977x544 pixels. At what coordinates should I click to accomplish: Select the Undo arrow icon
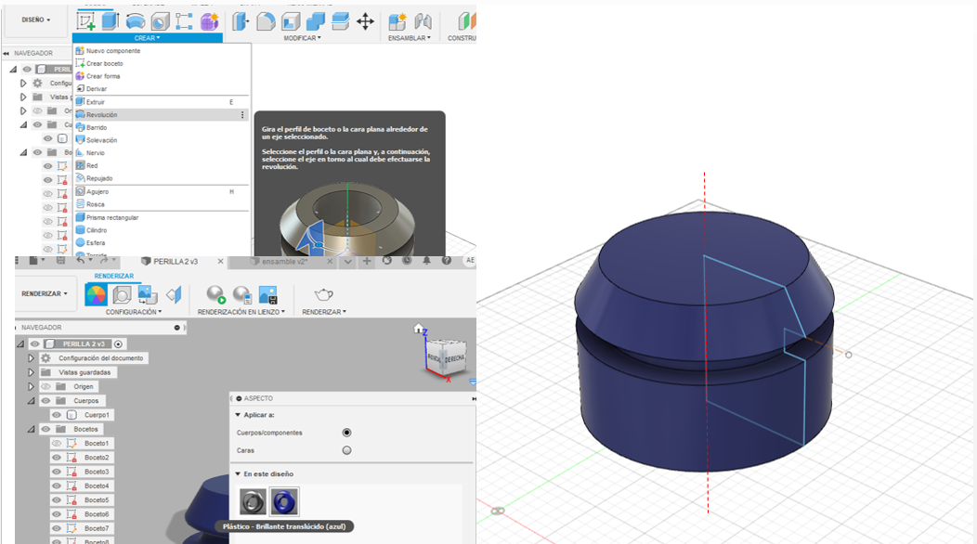tap(81, 261)
